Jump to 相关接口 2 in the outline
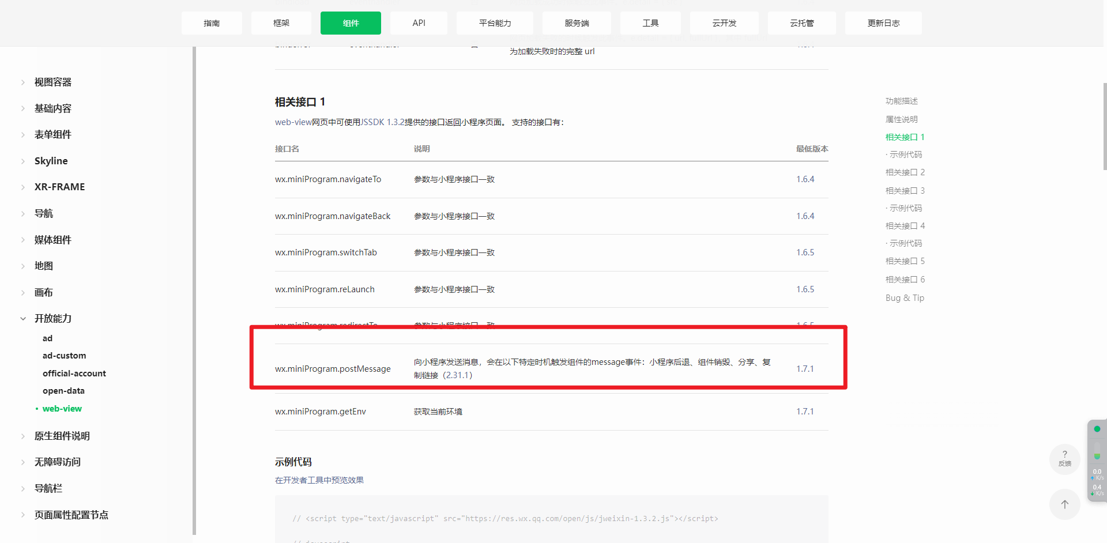 pyautogui.click(x=905, y=172)
